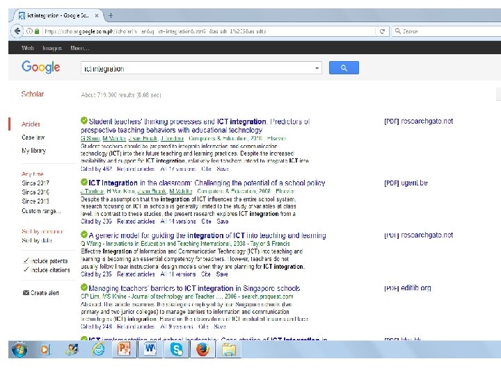The height and width of the screenshot is (375, 501).
Task: Open Managing teachers' barriers in Singapore schools article
Action: coord(194,288)
